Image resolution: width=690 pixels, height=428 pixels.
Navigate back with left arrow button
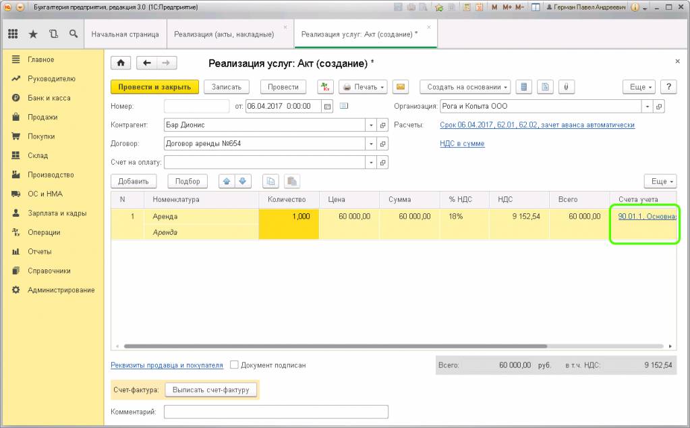(x=146, y=63)
